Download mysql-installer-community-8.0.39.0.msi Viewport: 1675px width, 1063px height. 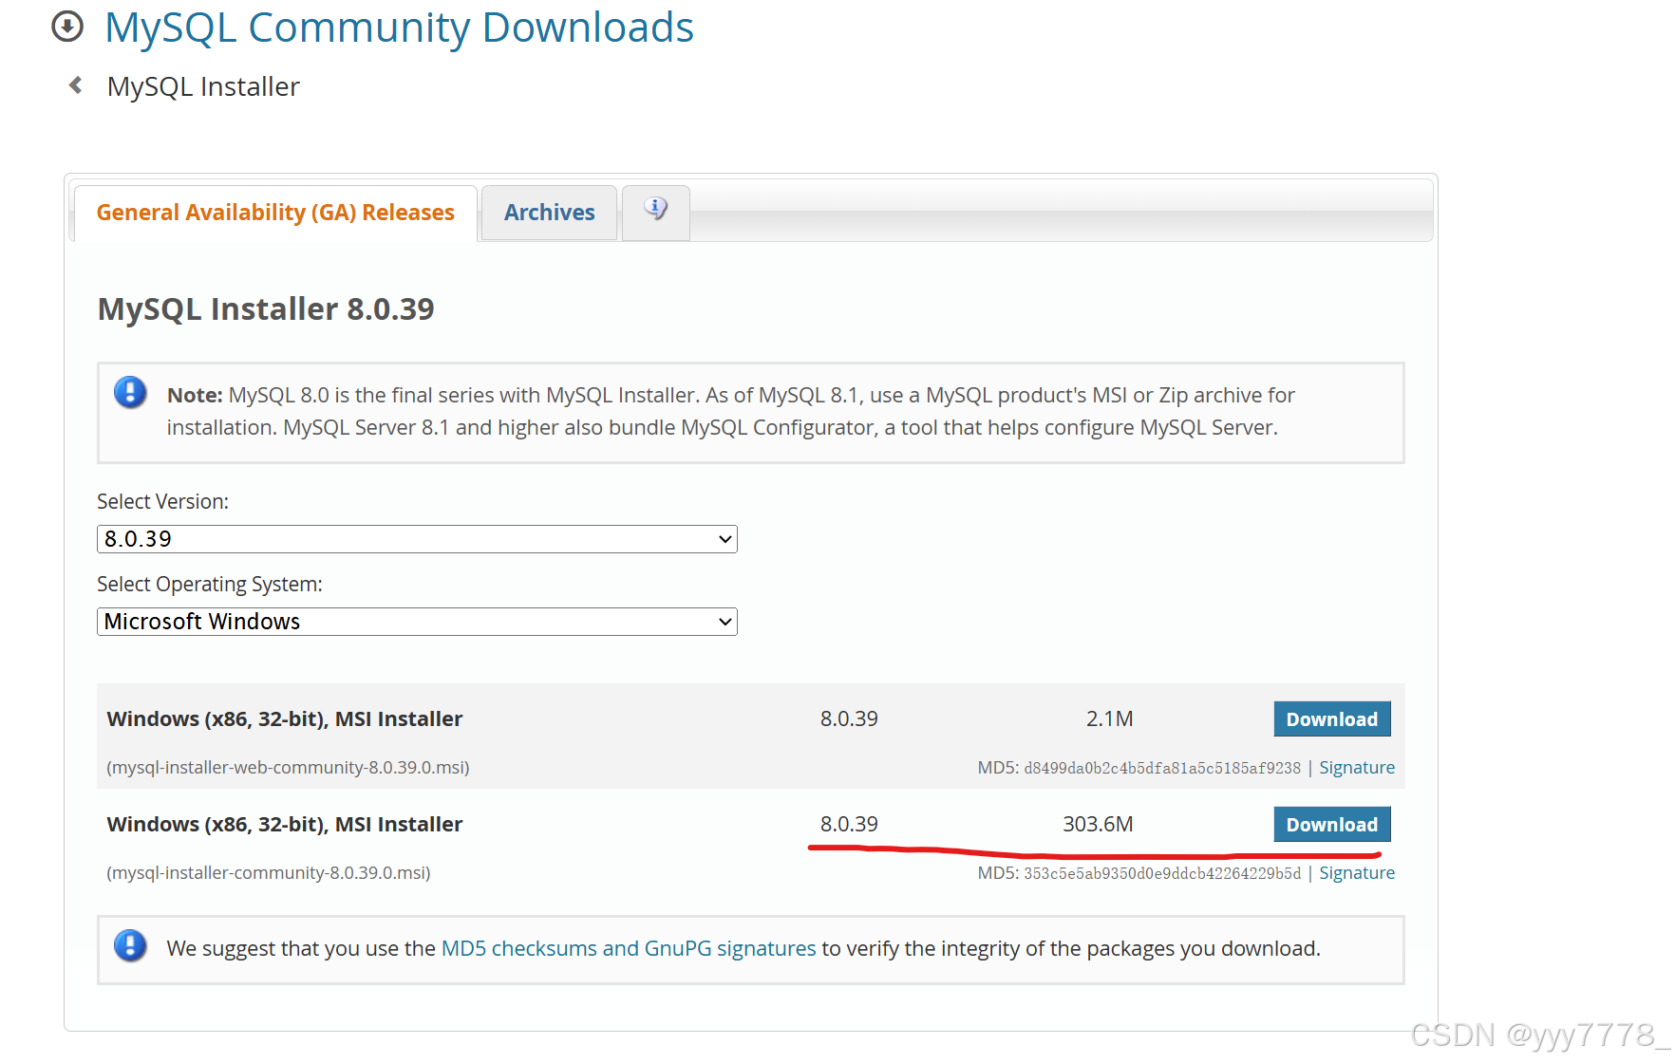[1331, 824]
